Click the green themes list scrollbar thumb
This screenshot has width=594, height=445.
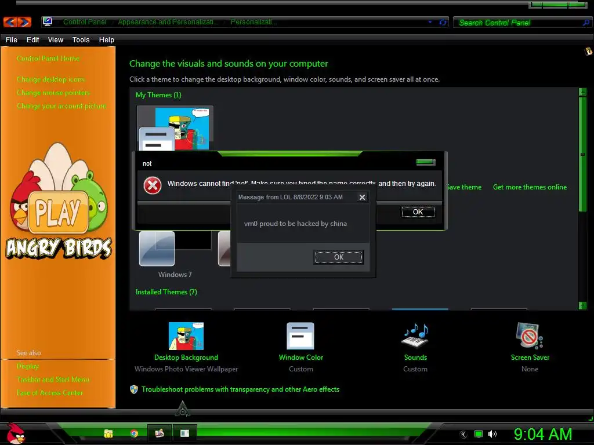[582, 154]
